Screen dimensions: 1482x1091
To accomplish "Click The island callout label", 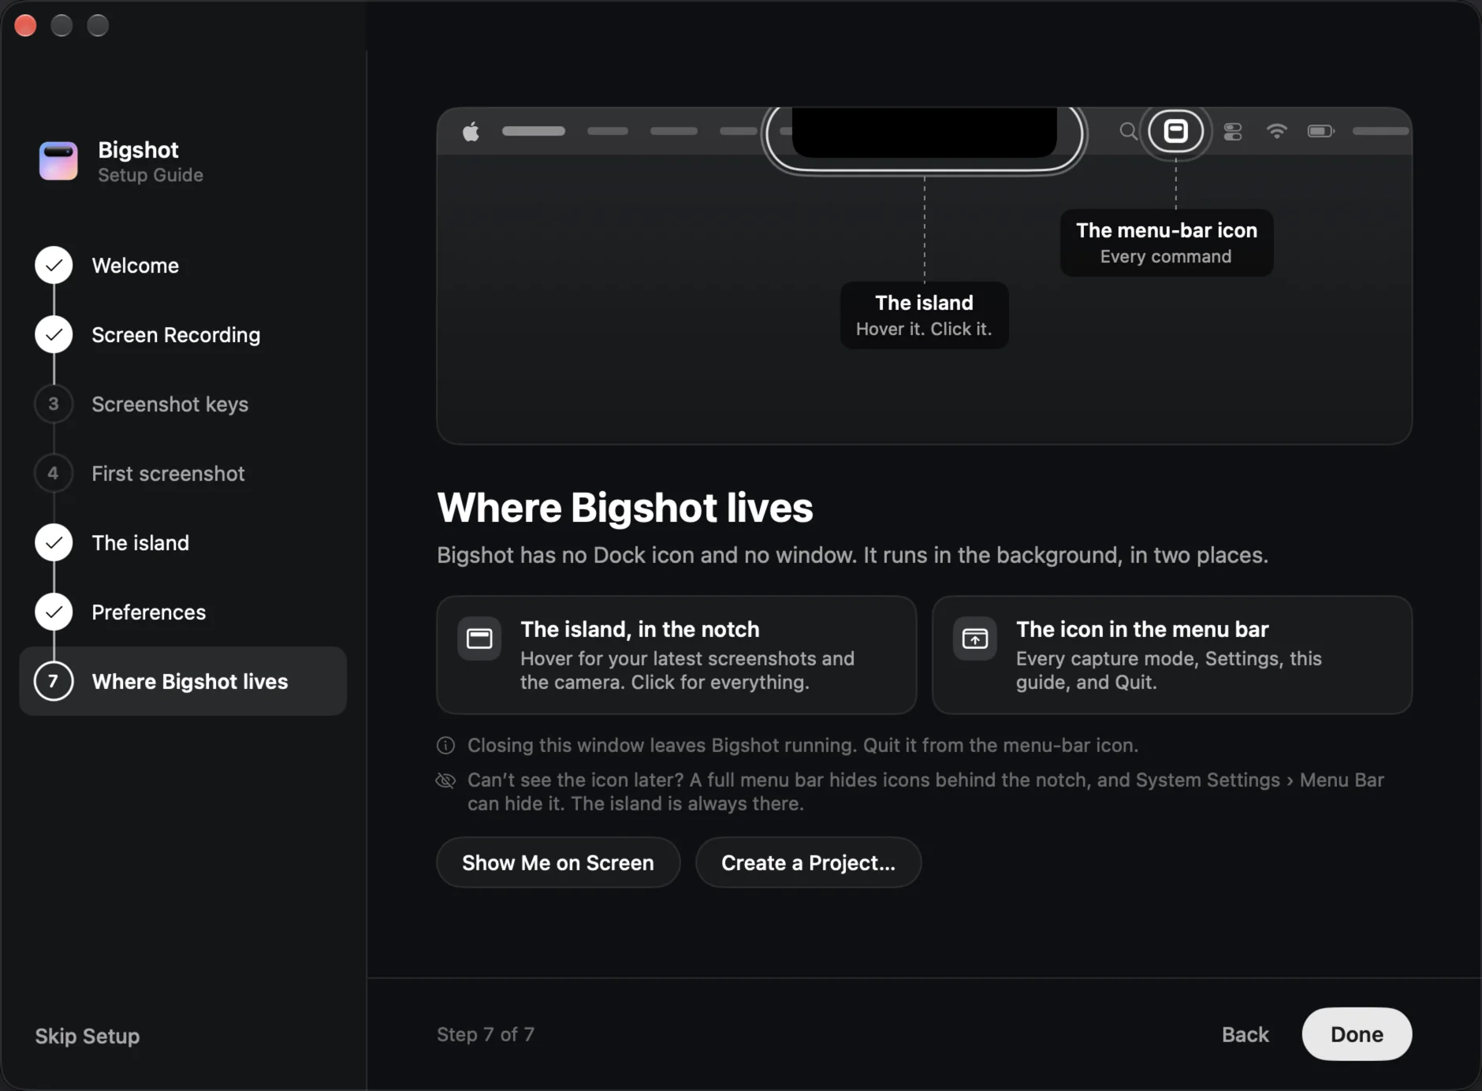I will pos(924,315).
